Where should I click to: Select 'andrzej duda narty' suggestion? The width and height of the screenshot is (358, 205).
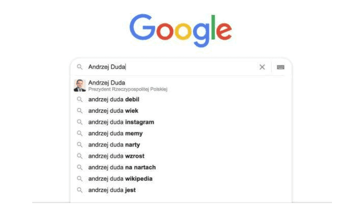(x=115, y=145)
